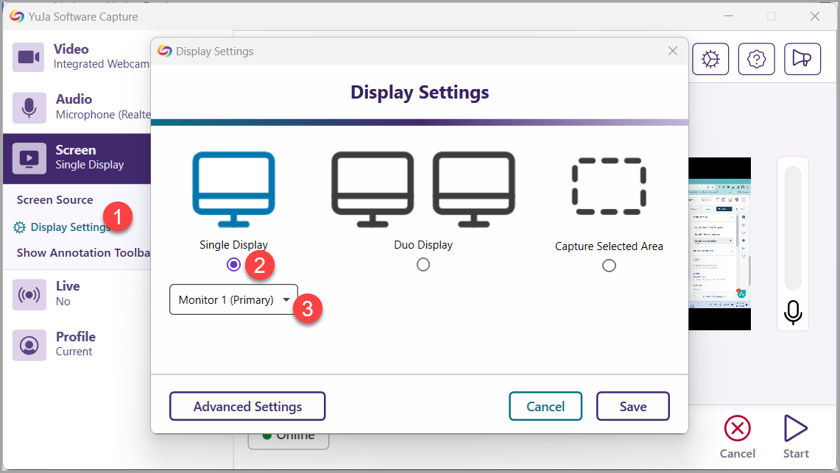Click the screen preview thumbnail
The image size is (840, 473).
point(719,243)
